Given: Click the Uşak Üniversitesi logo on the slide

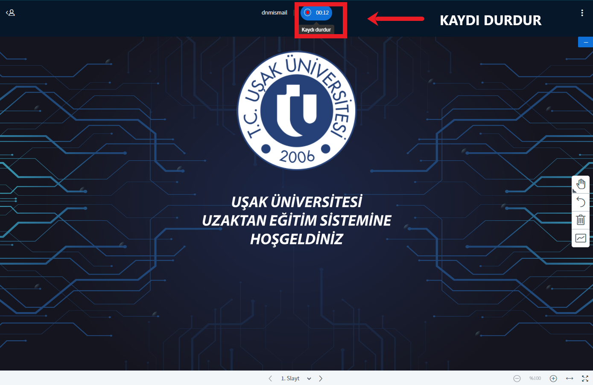Looking at the screenshot, I should point(297,110).
